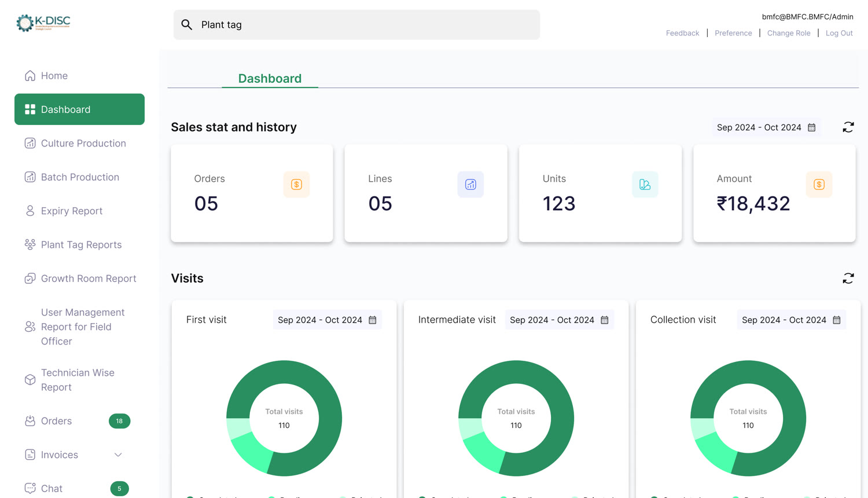
Task: Refresh the Visits section
Action: [848, 279]
